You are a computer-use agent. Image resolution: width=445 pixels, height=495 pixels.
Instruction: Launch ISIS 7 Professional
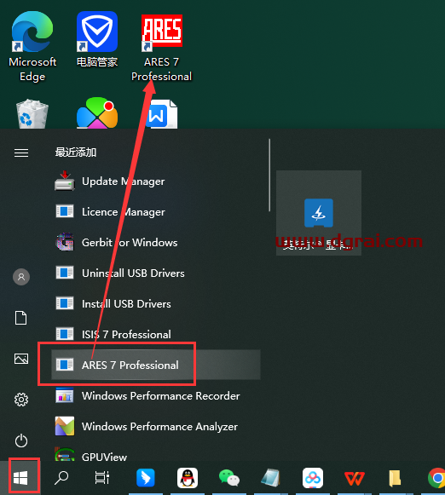pyautogui.click(x=156, y=334)
